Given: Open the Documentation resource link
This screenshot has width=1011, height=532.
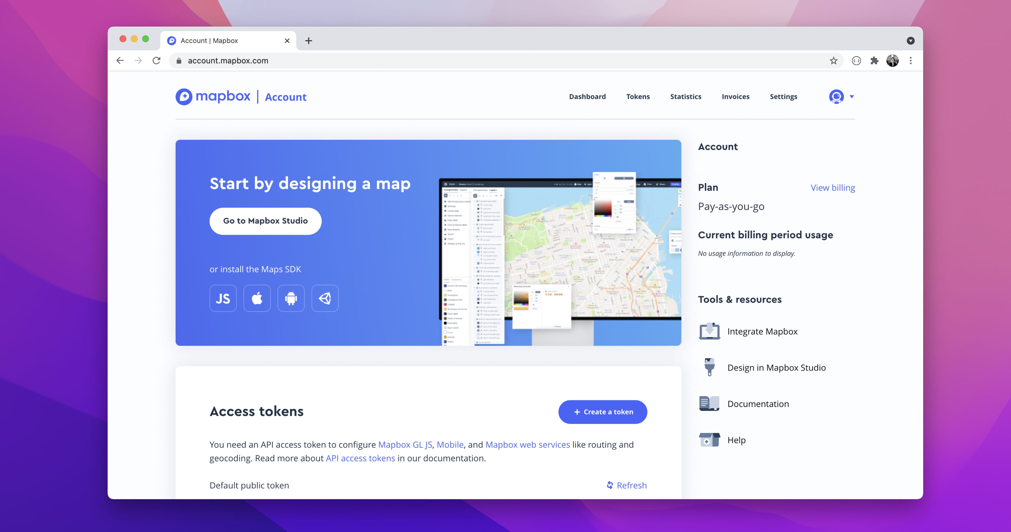Looking at the screenshot, I should point(758,404).
